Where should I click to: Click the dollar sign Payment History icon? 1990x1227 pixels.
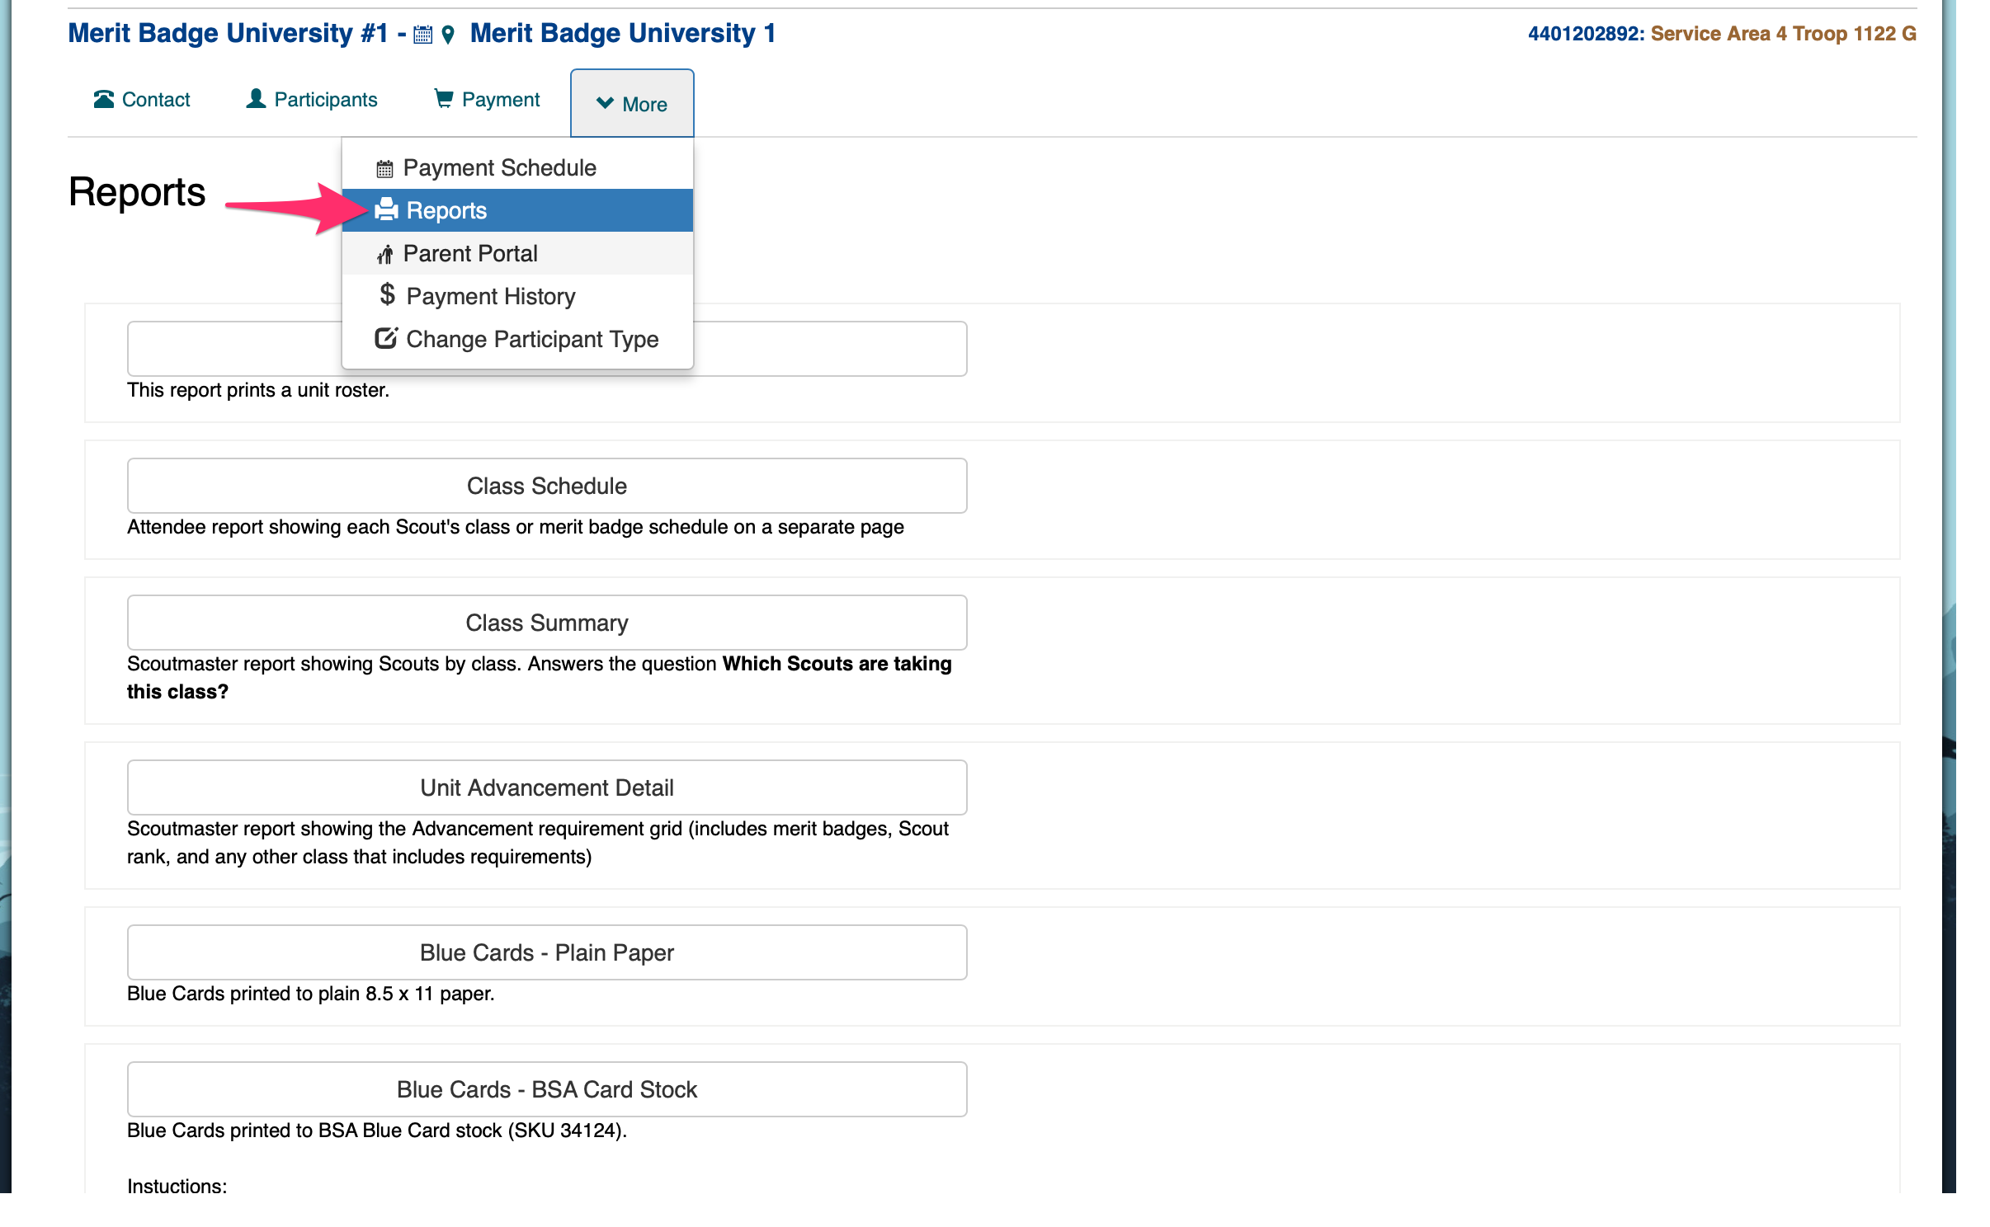[x=387, y=294]
